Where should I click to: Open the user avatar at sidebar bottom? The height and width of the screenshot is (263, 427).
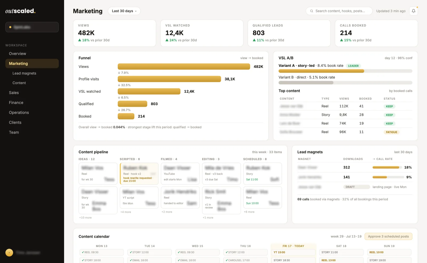(9, 252)
